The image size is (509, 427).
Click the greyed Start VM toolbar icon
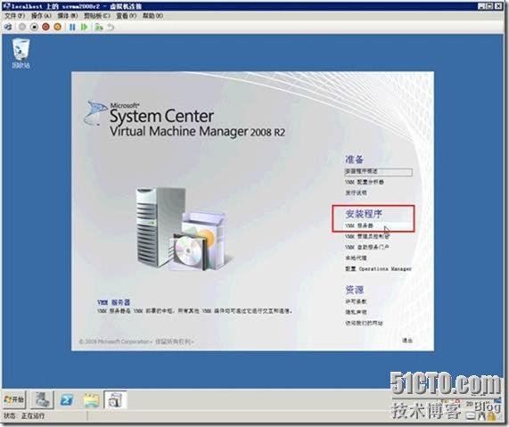click(x=22, y=27)
